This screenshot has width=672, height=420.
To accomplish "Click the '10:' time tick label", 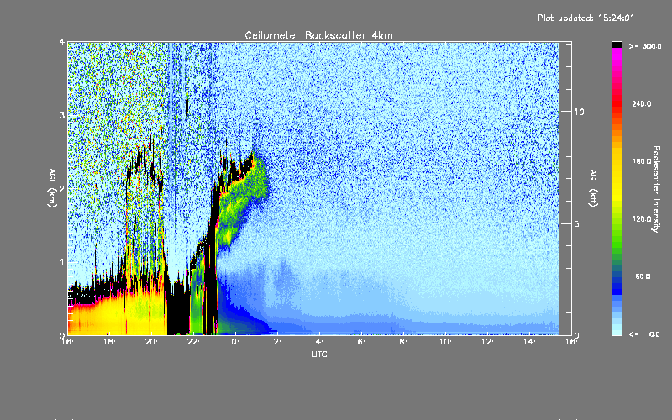I will (445, 342).
